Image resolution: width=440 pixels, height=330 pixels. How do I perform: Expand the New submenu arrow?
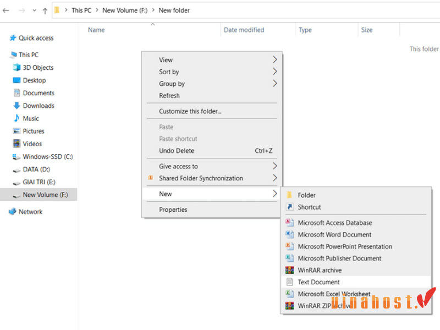(274, 194)
